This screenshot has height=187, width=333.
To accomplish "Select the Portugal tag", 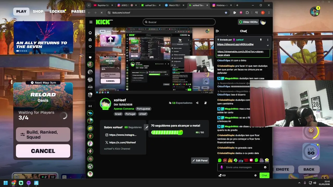I will click(130, 114).
